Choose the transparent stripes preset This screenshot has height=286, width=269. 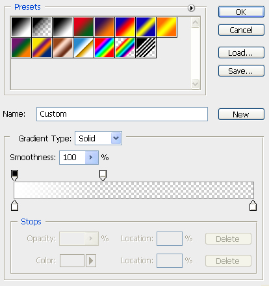click(x=146, y=48)
